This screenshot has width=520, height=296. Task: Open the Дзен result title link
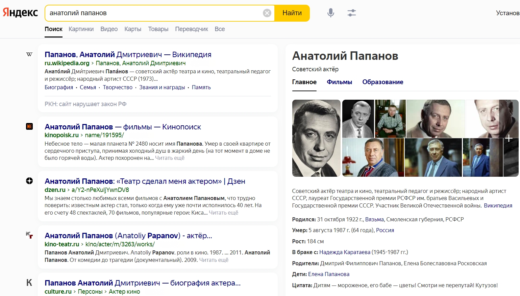point(145,181)
